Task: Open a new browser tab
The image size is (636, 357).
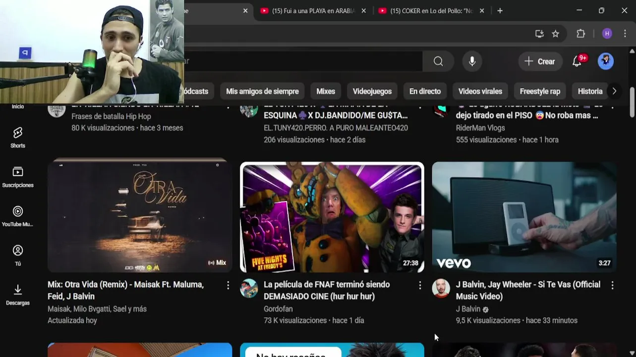Action: point(500,10)
